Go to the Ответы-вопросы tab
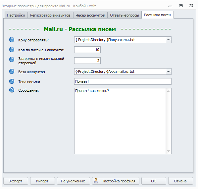 (124, 15)
